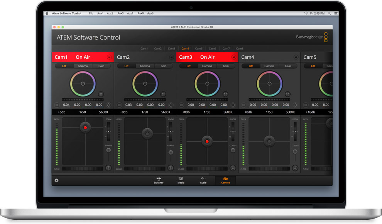This screenshot has height=224, width=382.
Task: Select Gamma mode on the Cam2 panel
Action: pyautogui.click(x=145, y=66)
